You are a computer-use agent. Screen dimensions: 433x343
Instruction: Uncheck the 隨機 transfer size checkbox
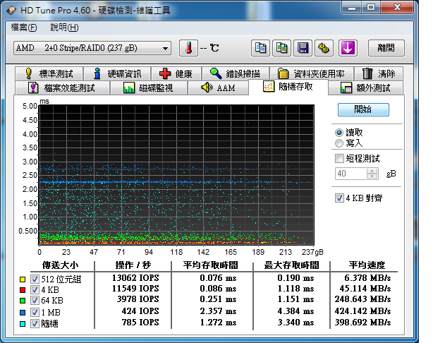click(x=35, y=323)
